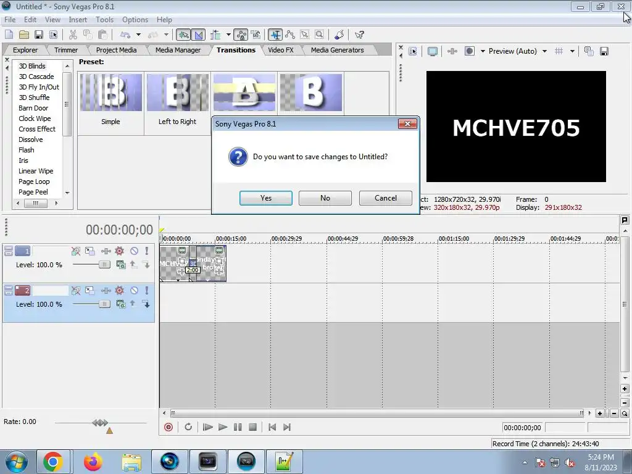This screenshot has height=474, width=632.
Task: Click the Save floppy icon in main toolbar
Action: click(x=38, y=35)
